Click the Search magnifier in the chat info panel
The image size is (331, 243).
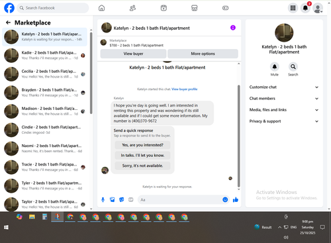click(293, 66)
